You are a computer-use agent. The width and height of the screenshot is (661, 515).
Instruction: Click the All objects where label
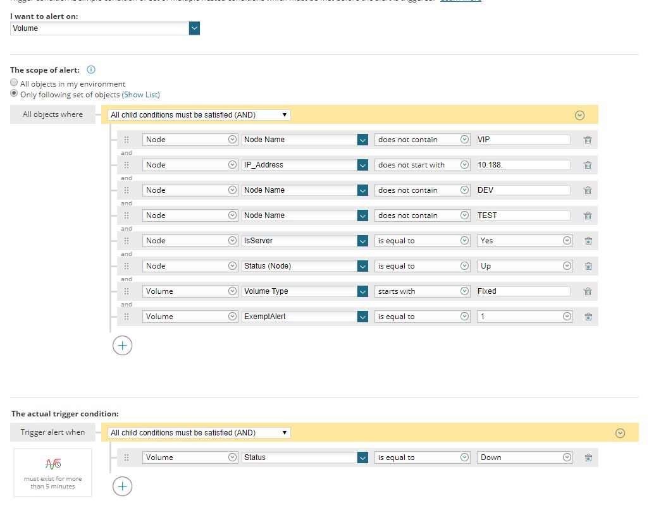point(53,114)
